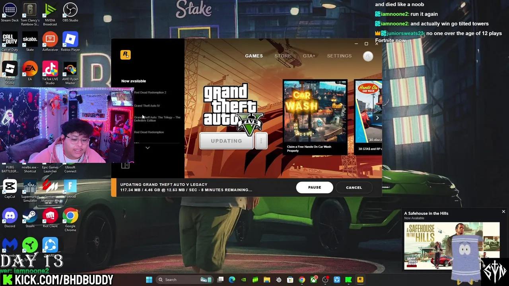509x286 pixels.
Task: Open the Safehouse in the Hills notification image
Action: [452, 246]
